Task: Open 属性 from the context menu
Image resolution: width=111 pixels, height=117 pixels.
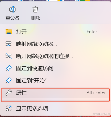Action: [x=55, y=93]
